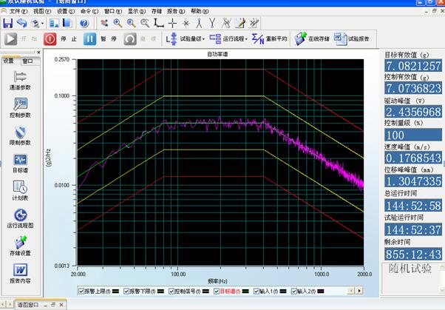
Task: Click the 目标有效值 value 7.0821257
Action: 413,66
